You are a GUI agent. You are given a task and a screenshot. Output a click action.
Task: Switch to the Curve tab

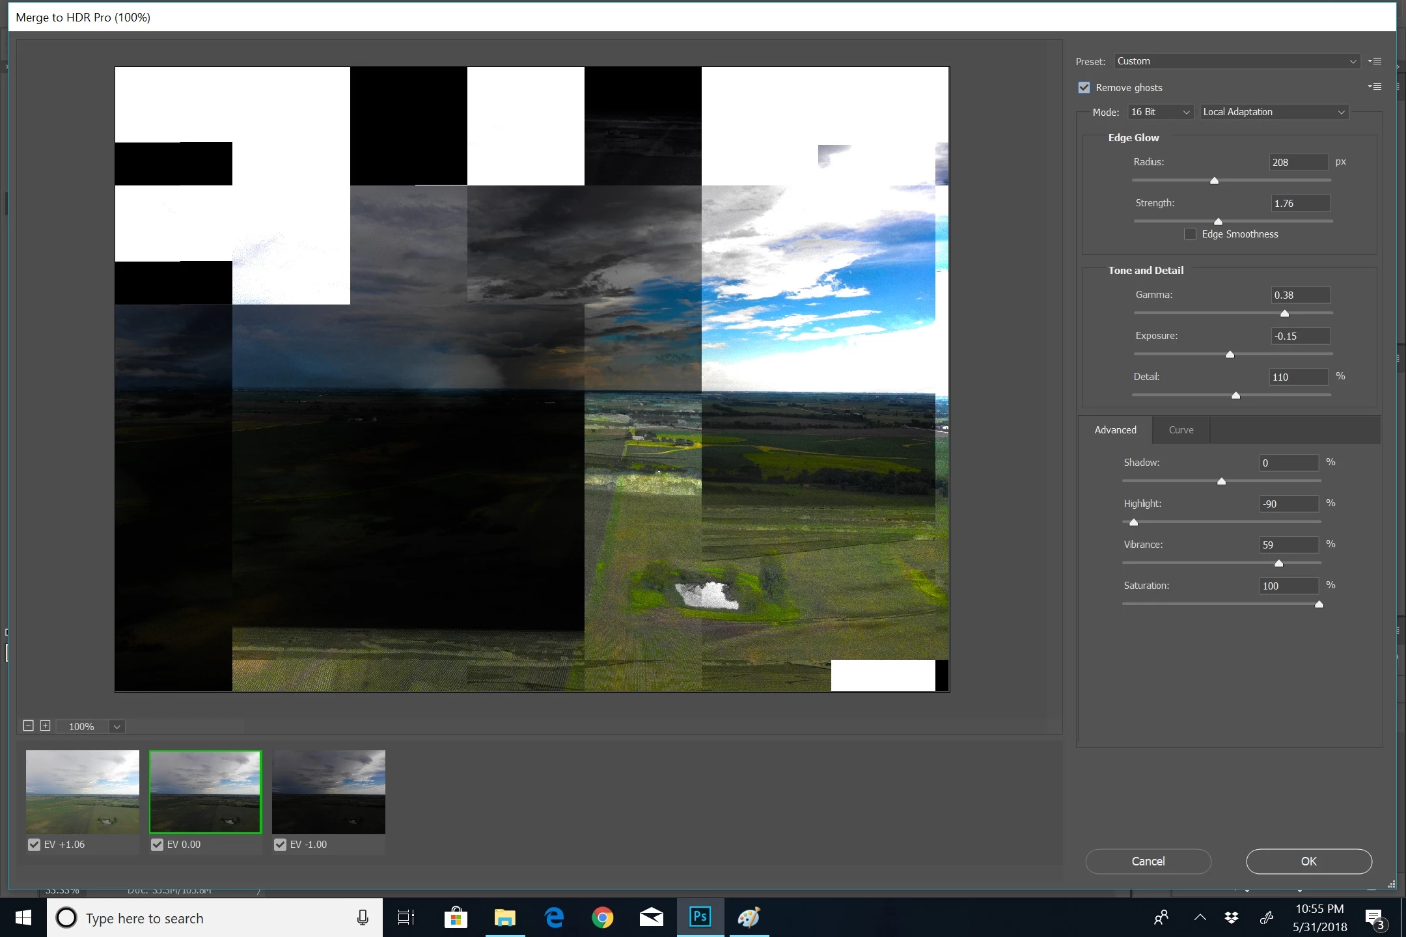pos(1181,430)
